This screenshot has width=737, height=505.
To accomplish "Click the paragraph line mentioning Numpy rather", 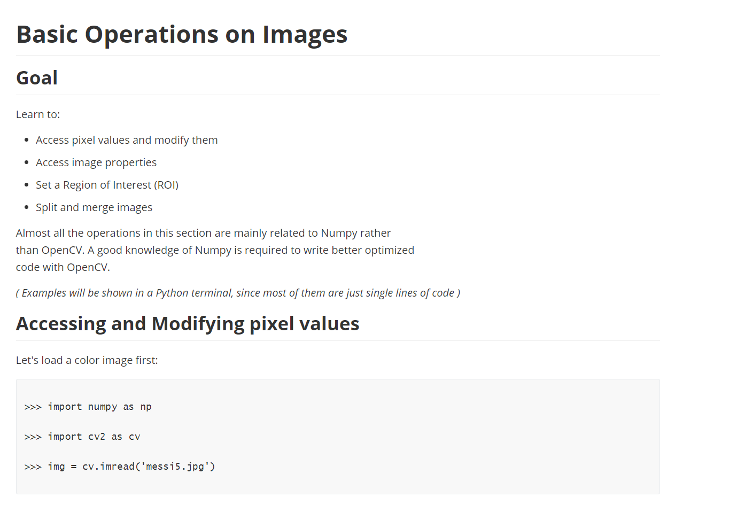I will pos(203,233).
